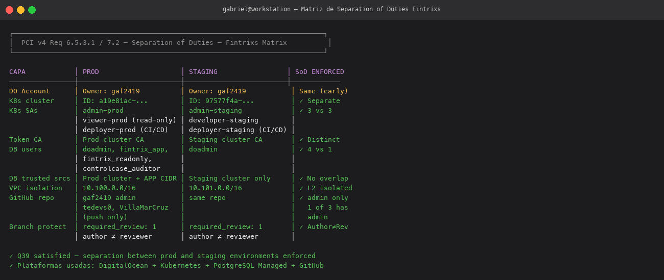
Task: Click 'deployer-prod (CI/CD)' entry
Action: [126, 130]
